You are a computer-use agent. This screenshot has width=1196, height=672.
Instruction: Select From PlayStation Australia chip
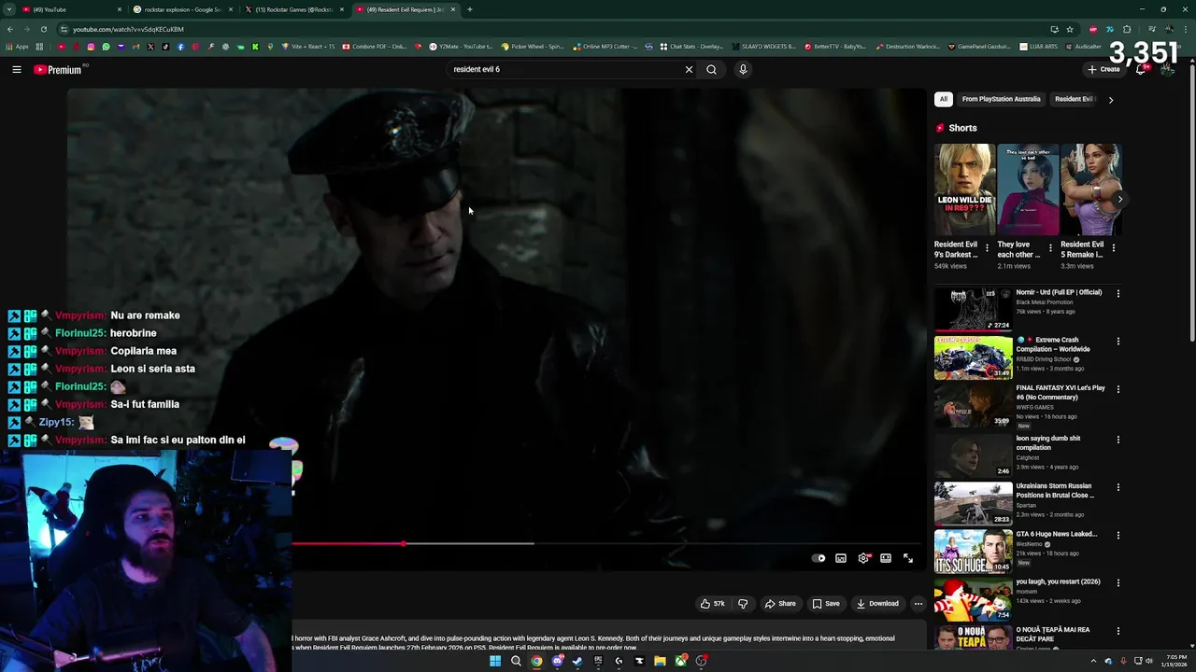1001,99
